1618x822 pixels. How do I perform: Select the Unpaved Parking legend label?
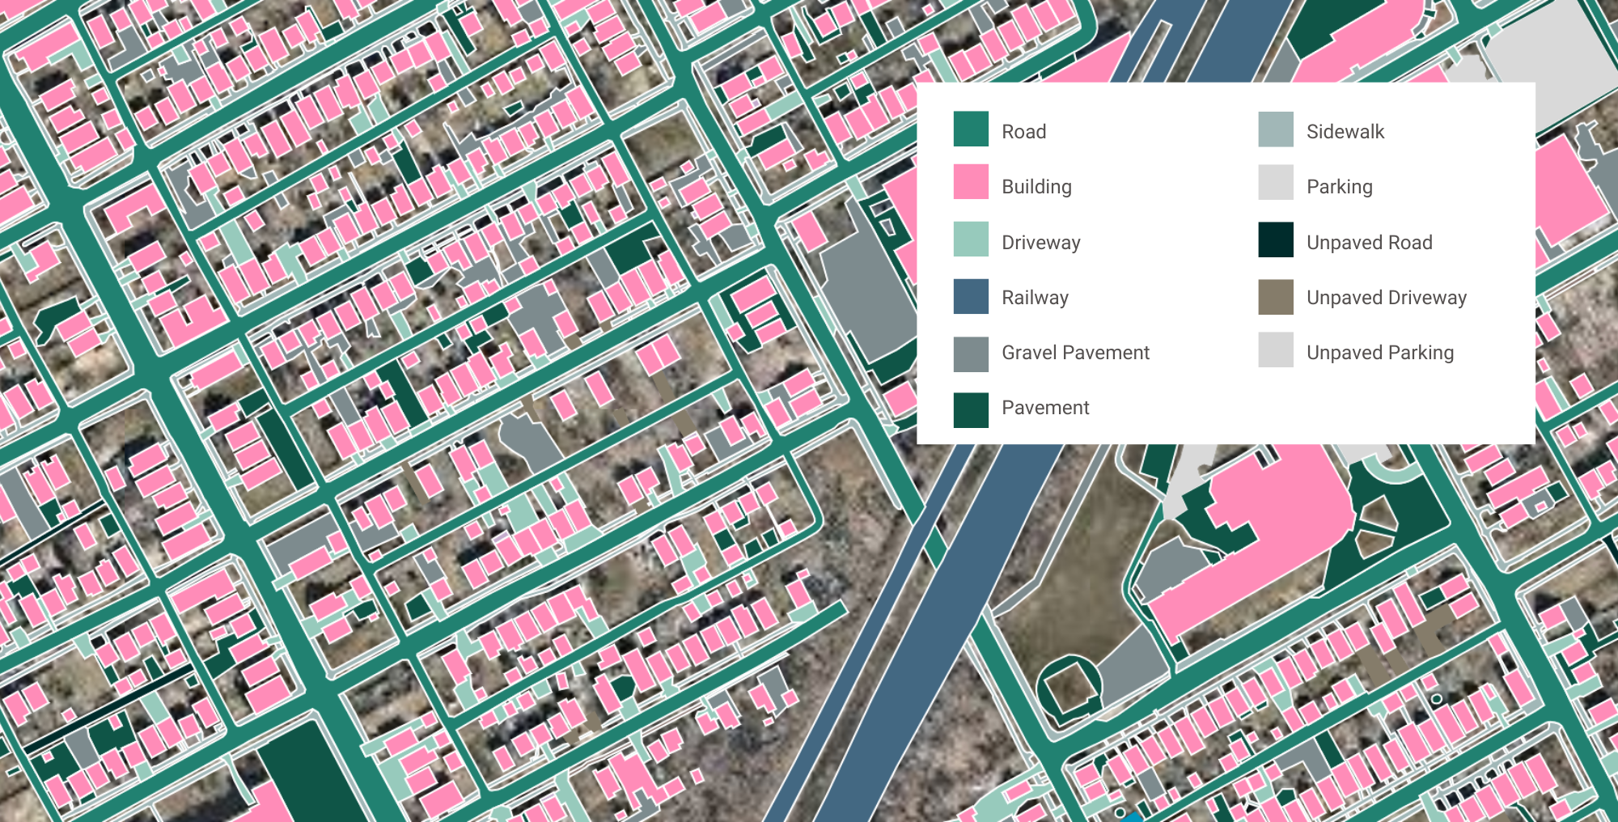1380,353
